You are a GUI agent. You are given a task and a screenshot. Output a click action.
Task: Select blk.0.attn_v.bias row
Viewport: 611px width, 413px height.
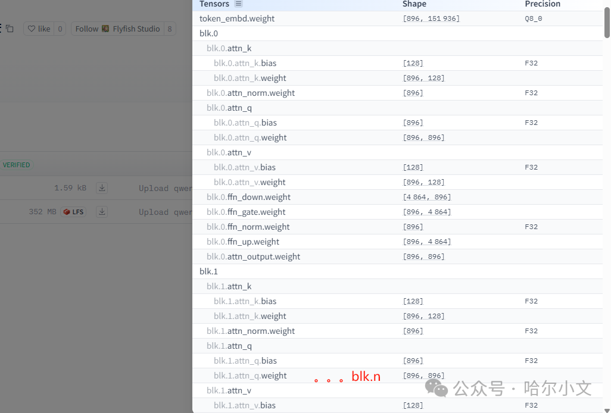point(397,167)
